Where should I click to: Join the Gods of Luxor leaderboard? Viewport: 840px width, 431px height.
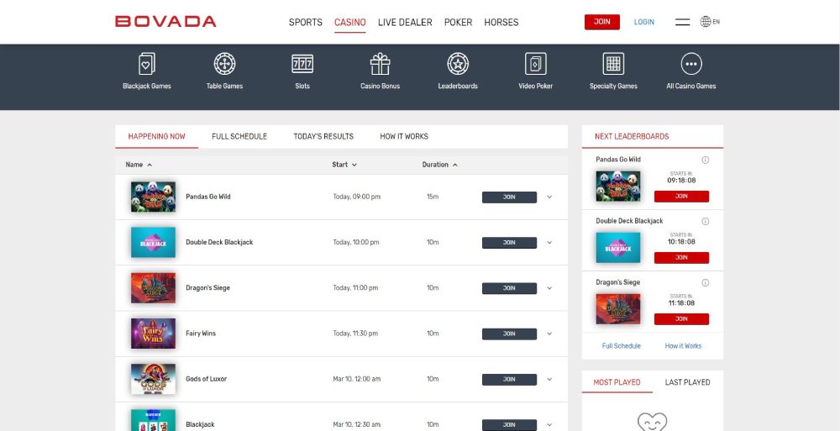[x=510, y=380]
